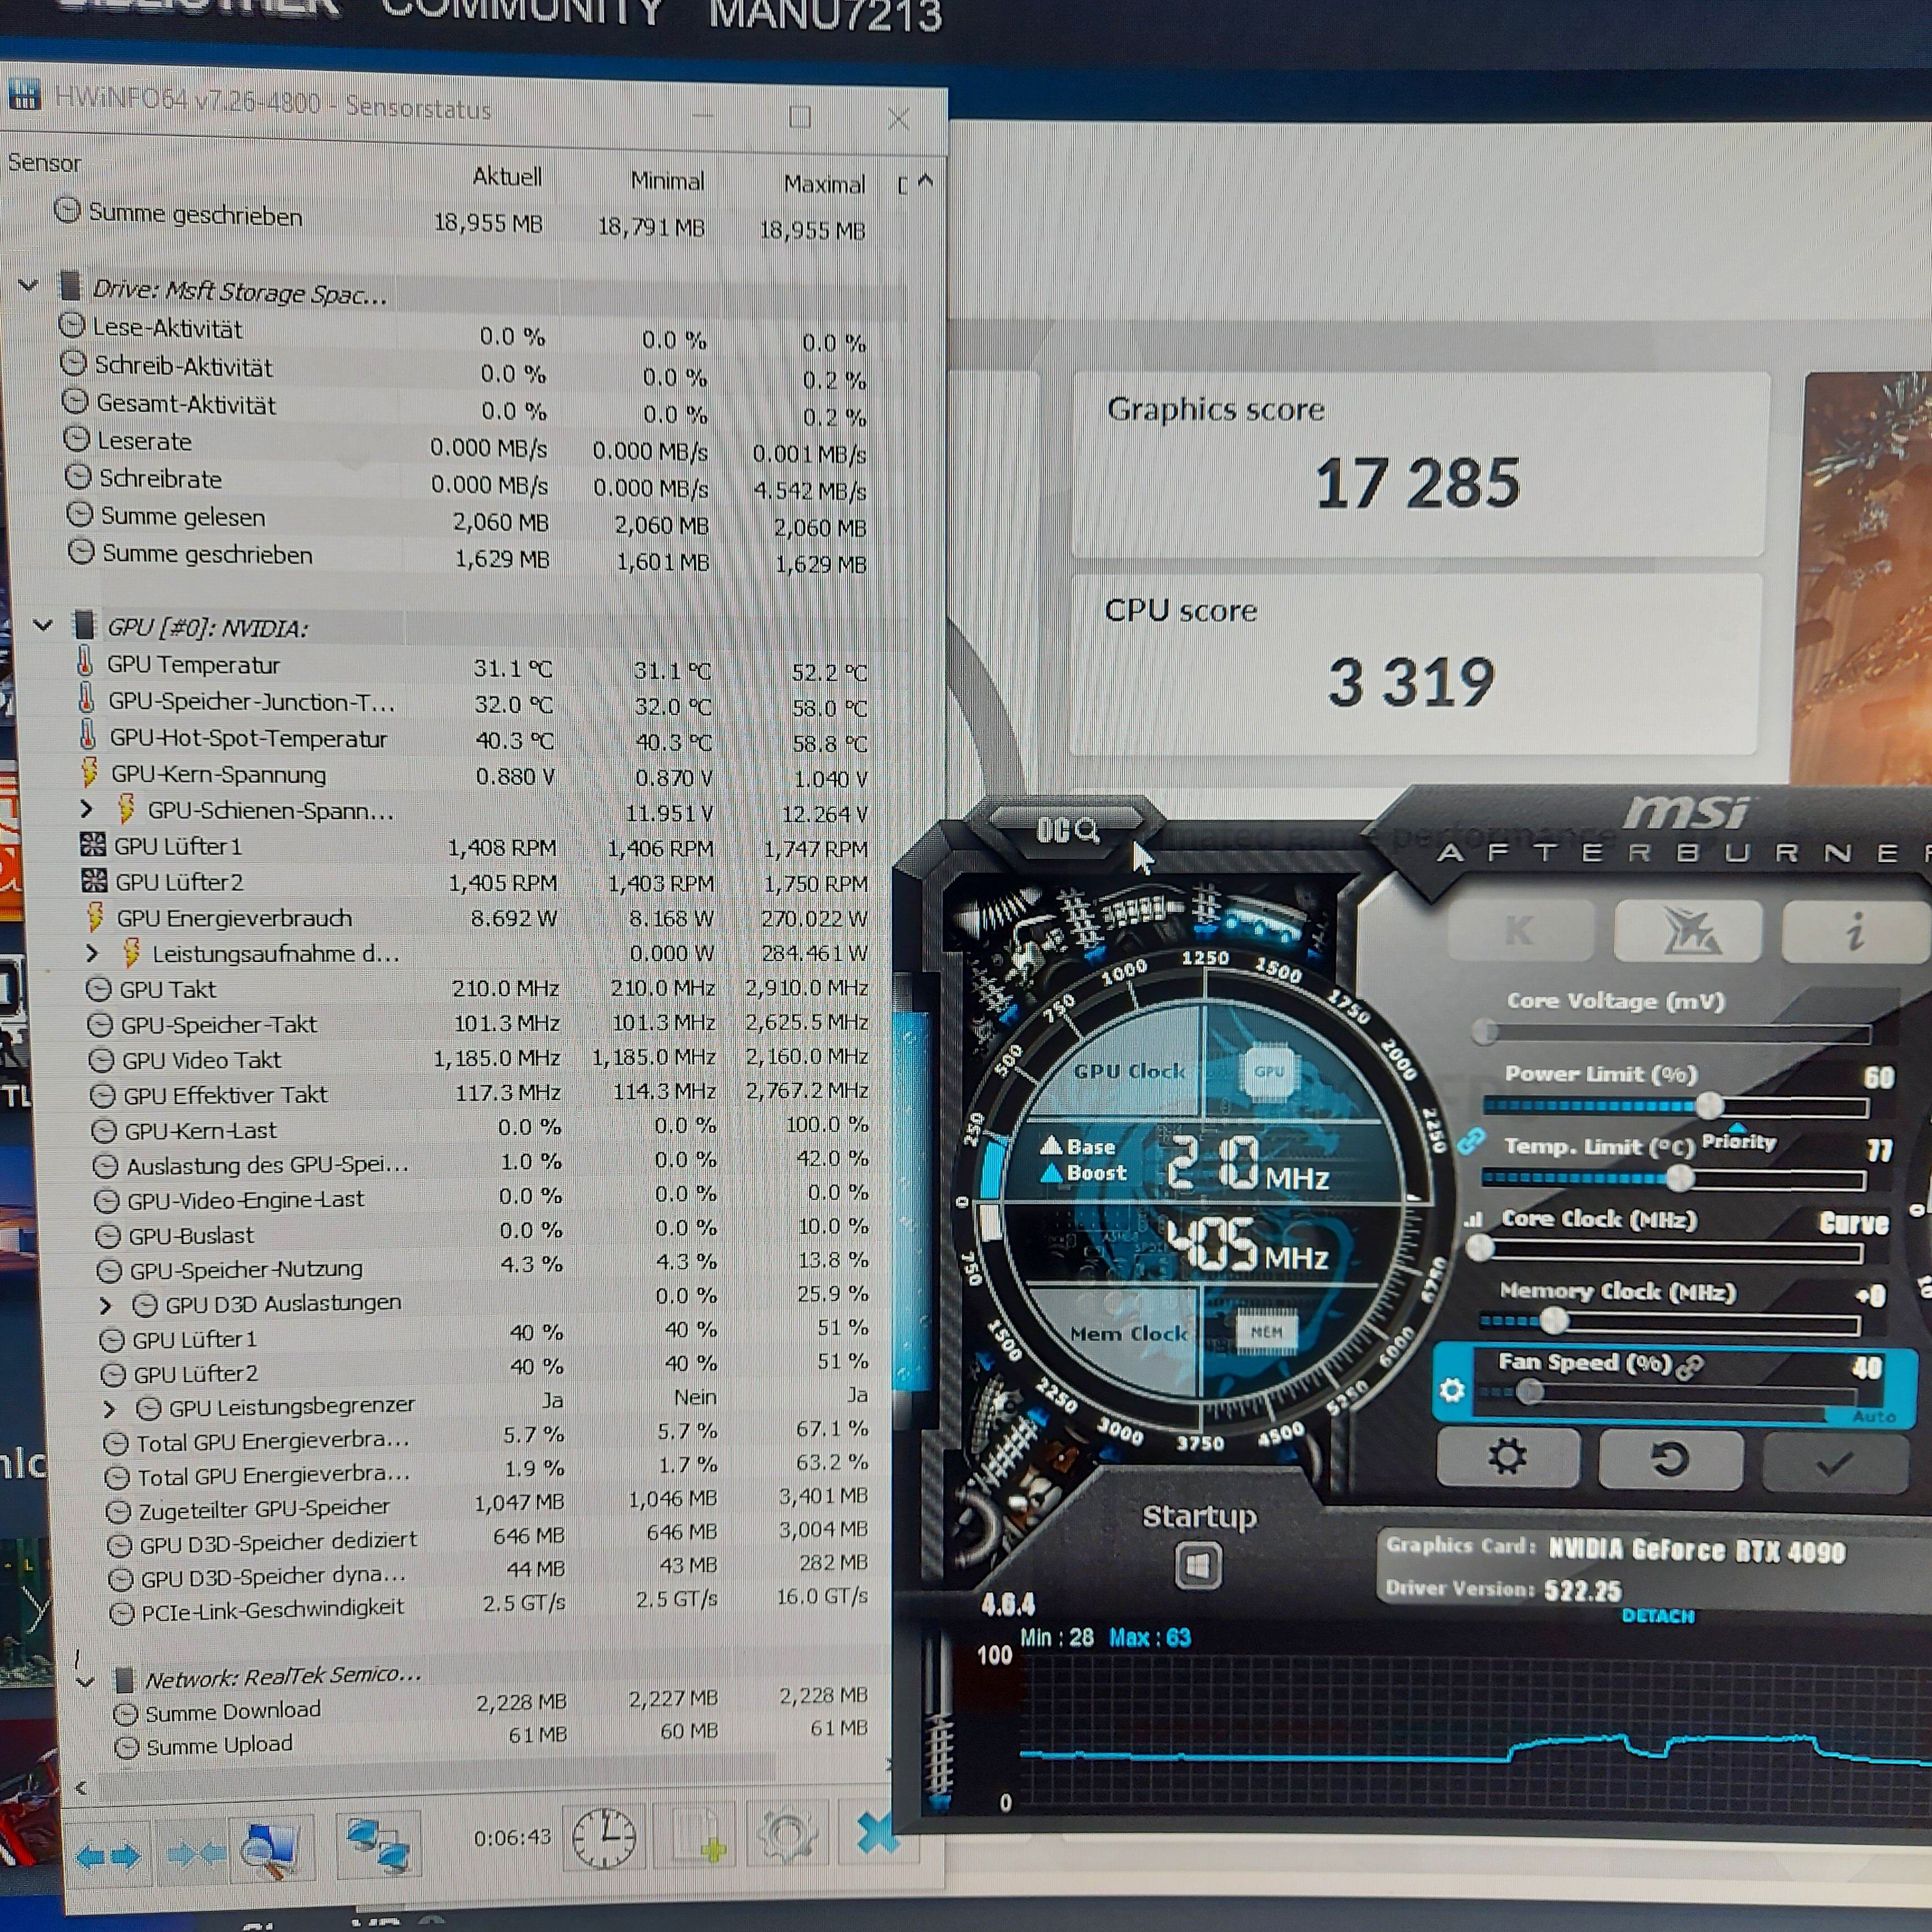Click Priority marker under Power Limit

[1738, 1140]
